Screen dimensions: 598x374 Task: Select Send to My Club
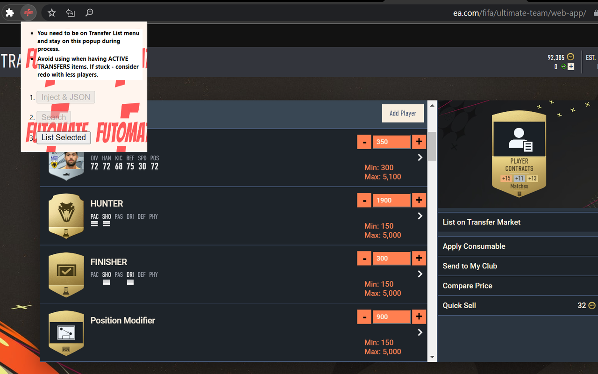(518, 266)
